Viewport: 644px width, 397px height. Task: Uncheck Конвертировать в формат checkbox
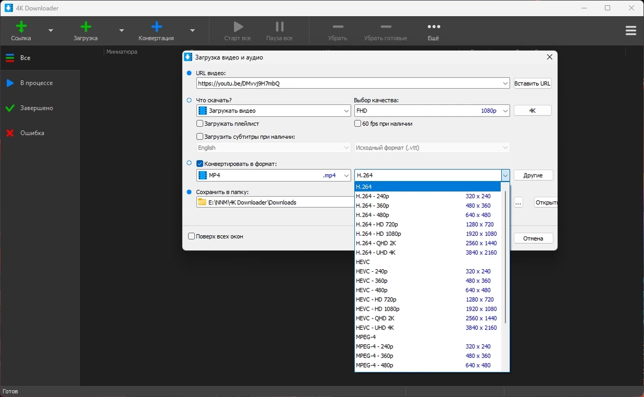click(x=200, y=163)
